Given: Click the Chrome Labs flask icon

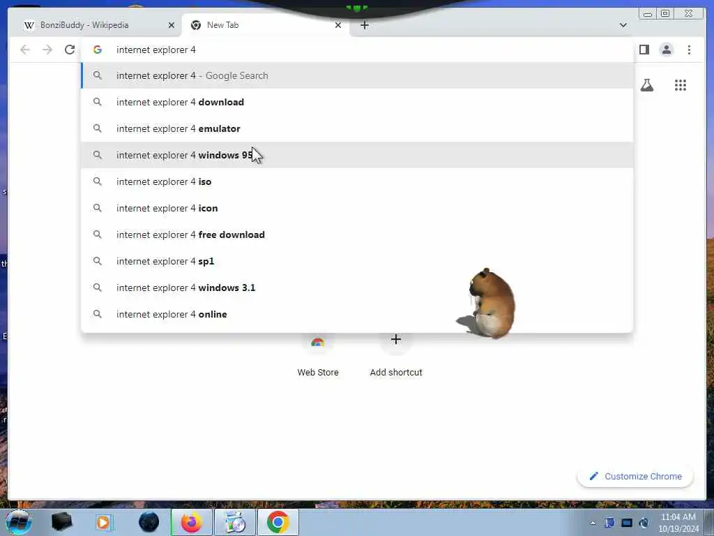Looking at the screenshot, I should coord(646,85).
